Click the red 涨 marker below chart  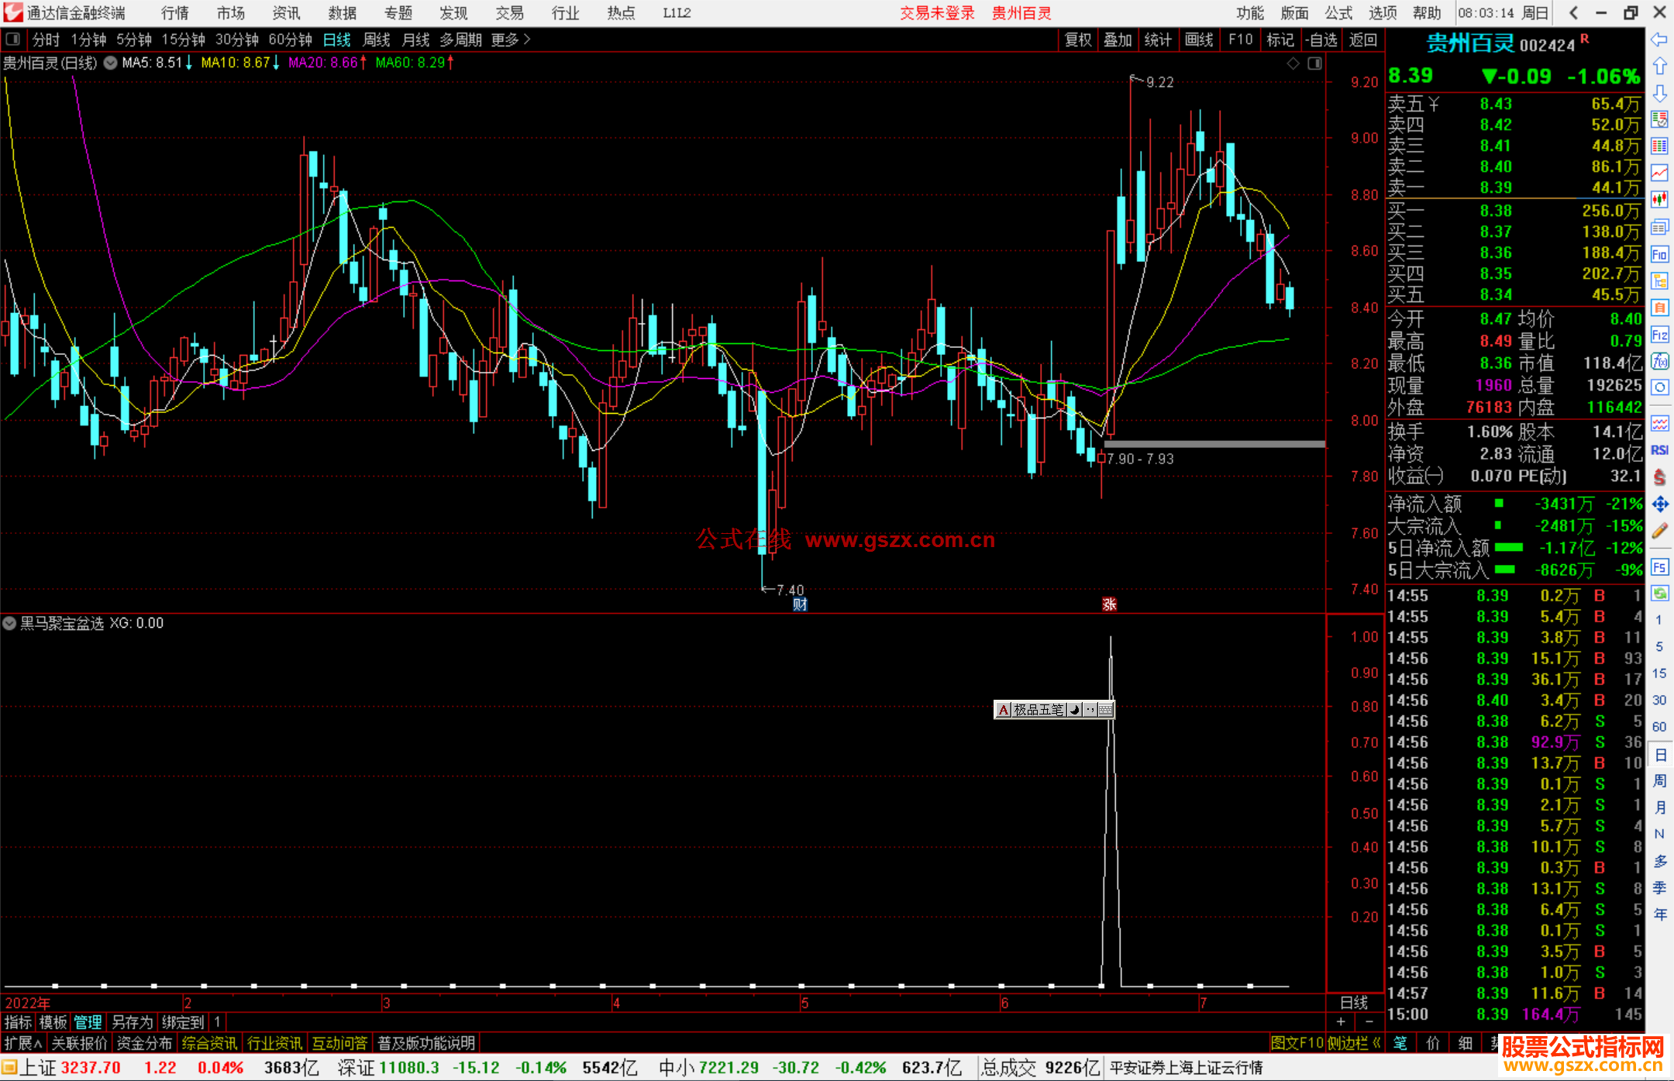(x=1109, y=604)
